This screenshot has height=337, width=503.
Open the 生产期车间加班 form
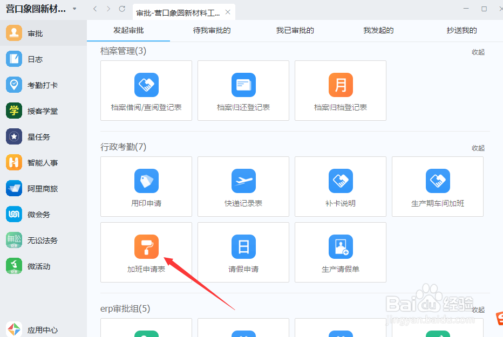click(437, 187)
